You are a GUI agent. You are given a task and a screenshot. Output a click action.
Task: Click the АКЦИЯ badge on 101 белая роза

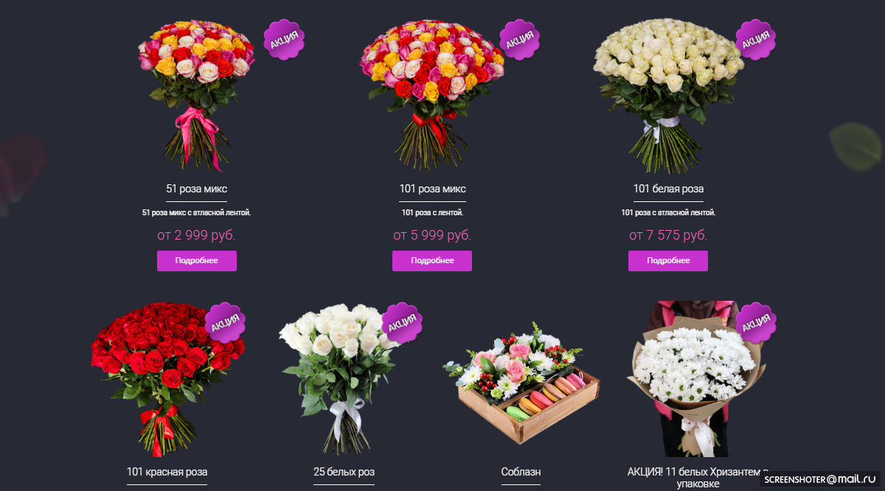click(756, 40)
